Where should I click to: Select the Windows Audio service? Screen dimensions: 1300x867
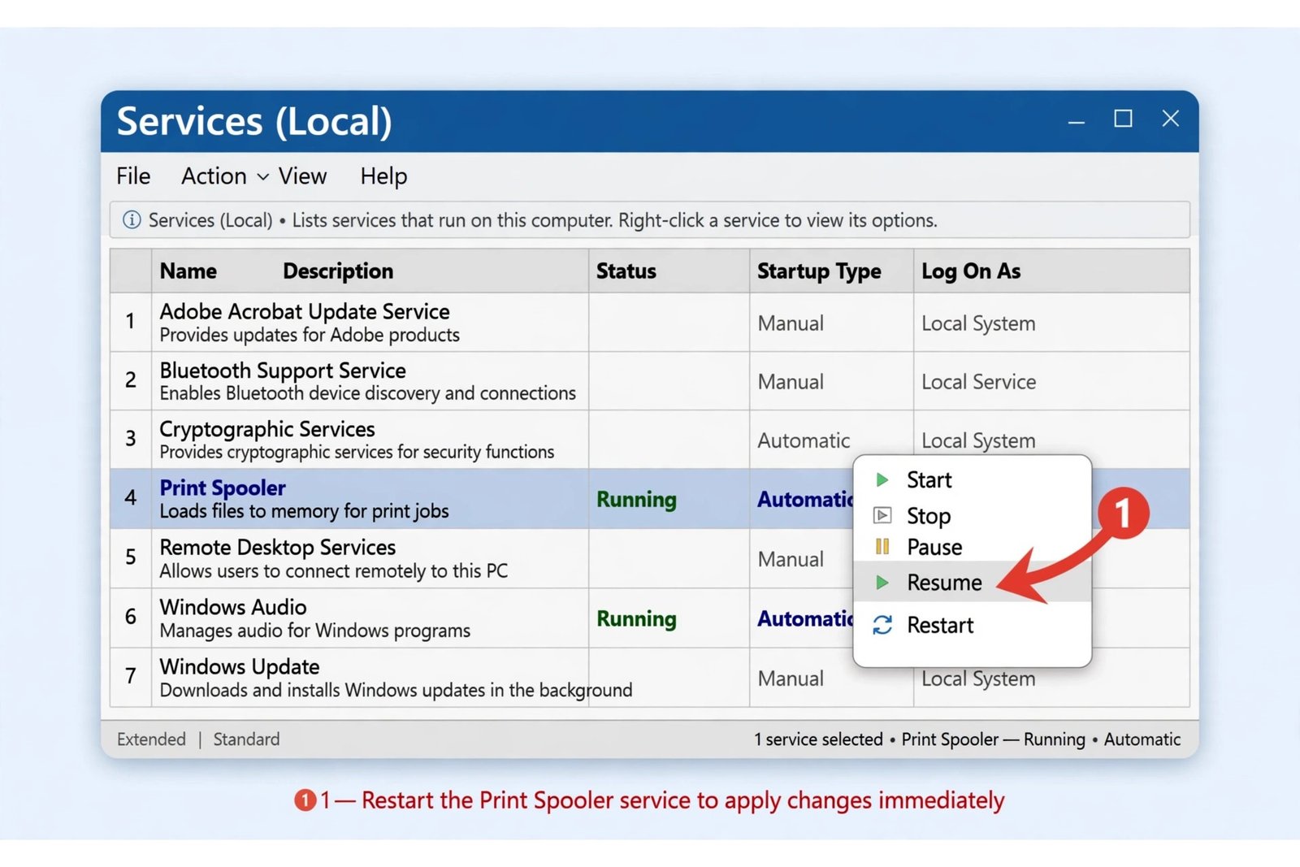pyautogui.click(x=233, y=607)
